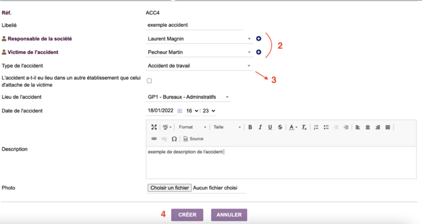Viewport: 422px width, 224px height.
Task: Click the 'Aucun fichier choisi' text
Action: [x=215, y=188]
